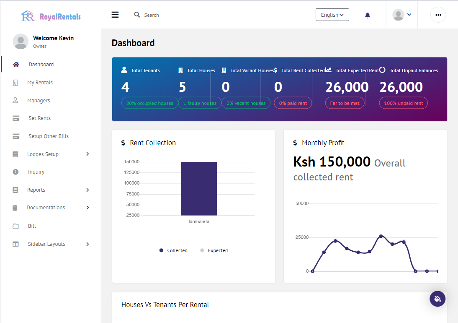Image resolution: width=458 pixels, height=323 pixels.
Task: Click the lambanda bar in Rent Collection
Action: point(199,189)
